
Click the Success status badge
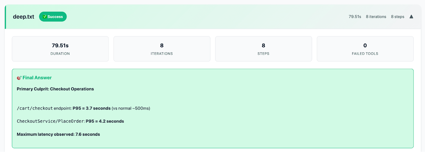pos(53,17)
